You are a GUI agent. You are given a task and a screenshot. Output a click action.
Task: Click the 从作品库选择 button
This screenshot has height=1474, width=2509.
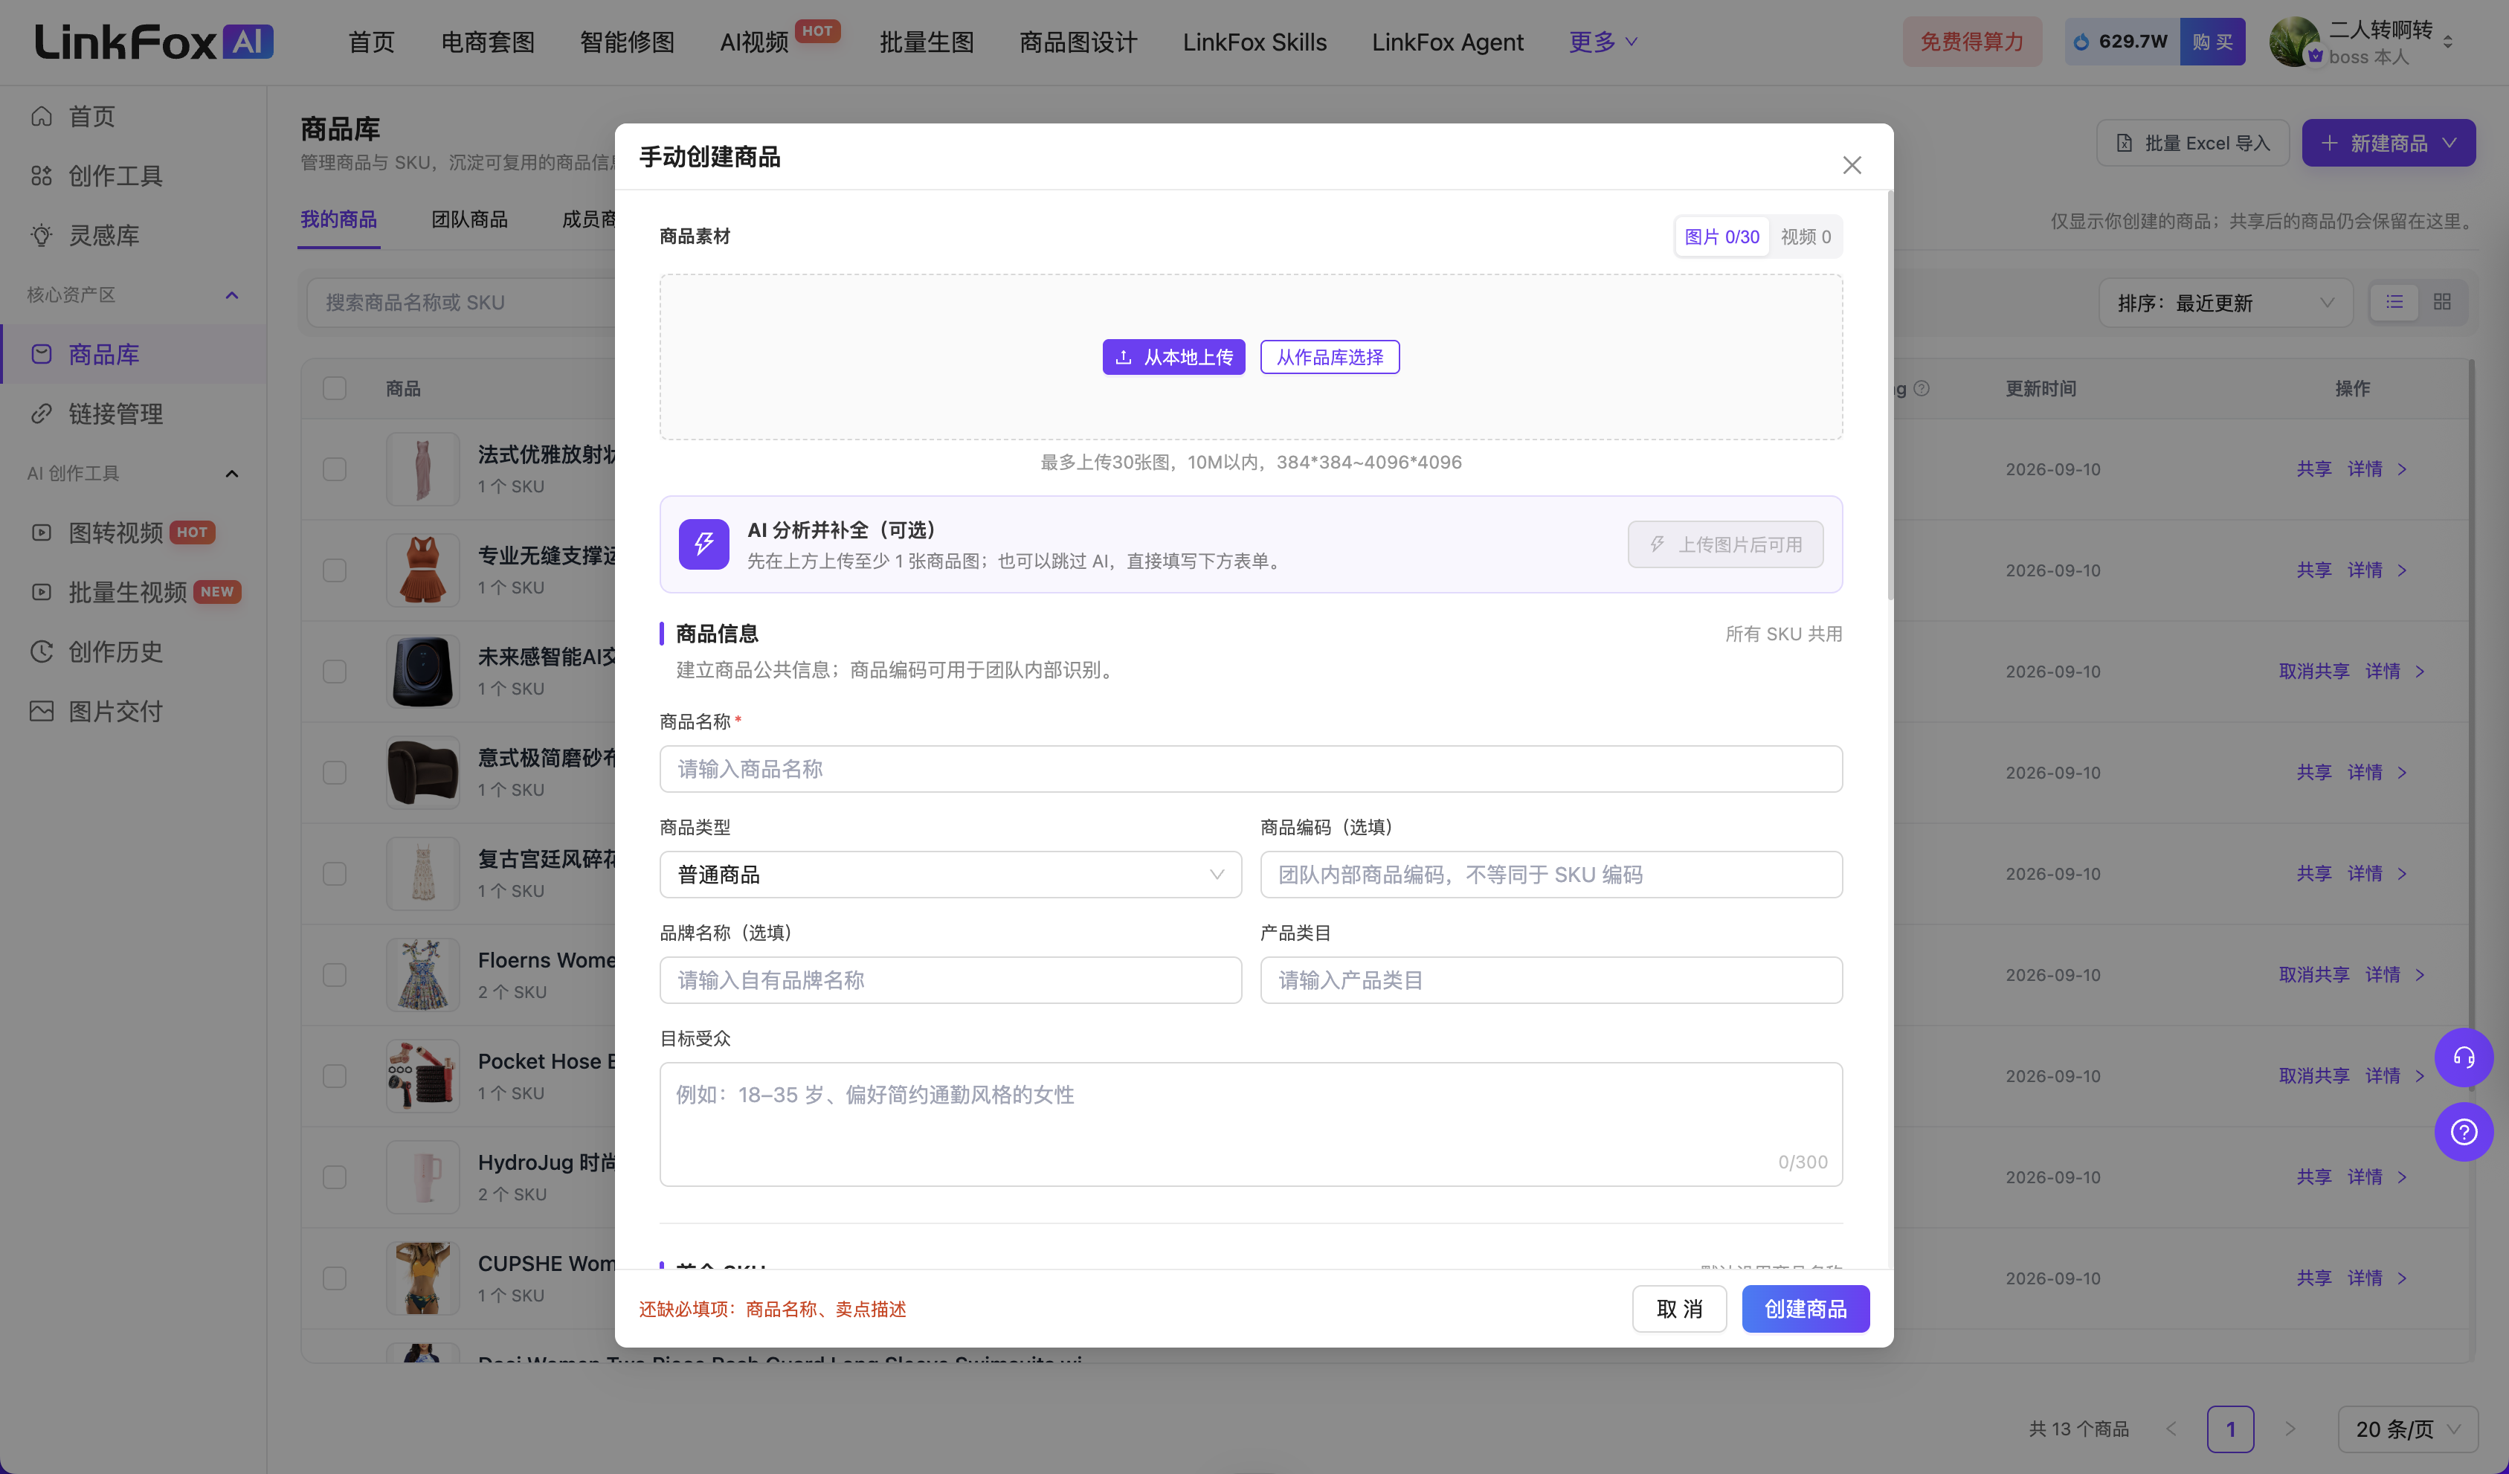point(1329,356)
